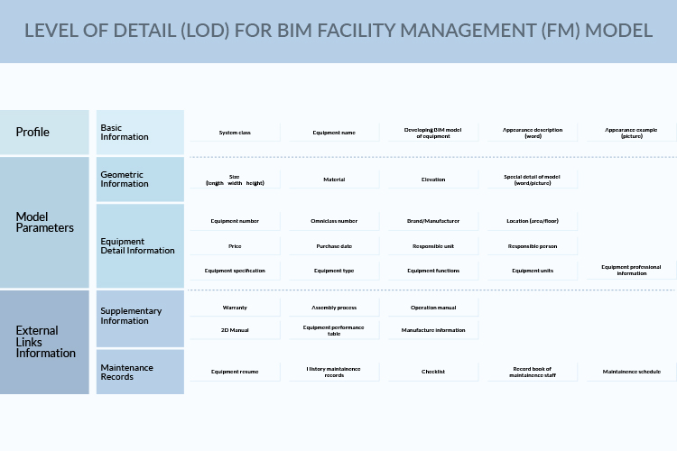Screen dimensions: 677x451
Task: Pick 'Record book of maintainence staff' cell
Action: point(533,372)
